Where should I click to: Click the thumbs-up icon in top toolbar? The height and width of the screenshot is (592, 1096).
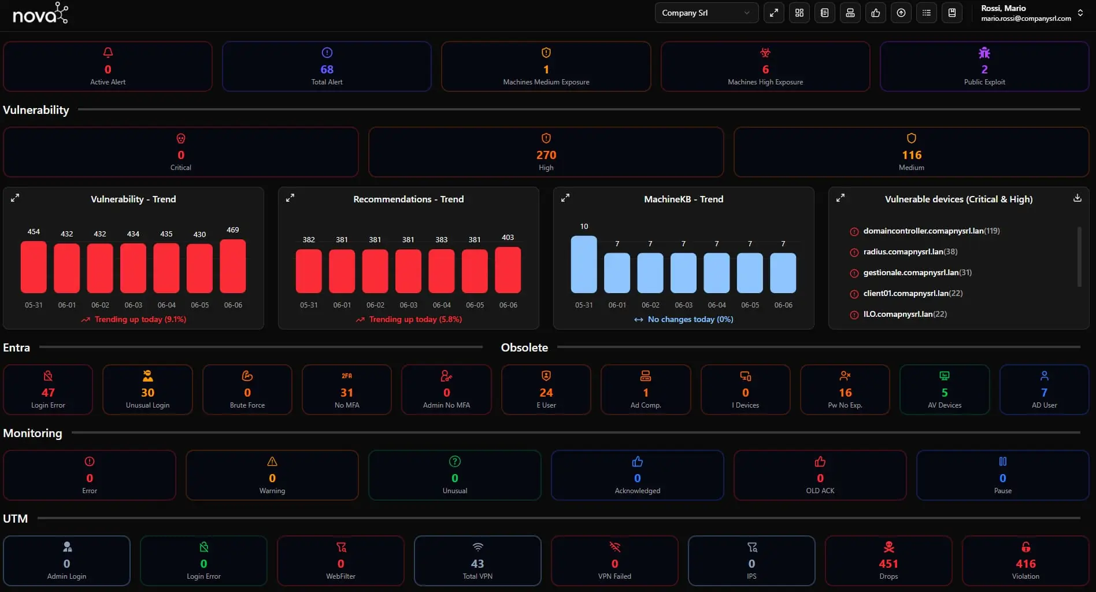click(x=876, y=13)
